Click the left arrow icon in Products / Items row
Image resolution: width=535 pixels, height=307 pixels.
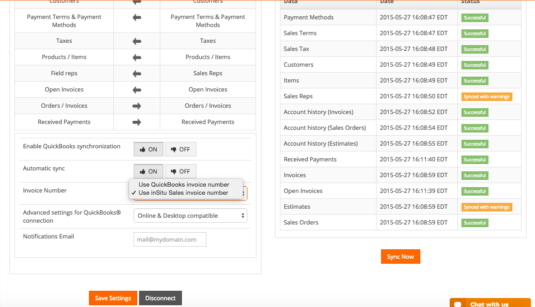137,57
